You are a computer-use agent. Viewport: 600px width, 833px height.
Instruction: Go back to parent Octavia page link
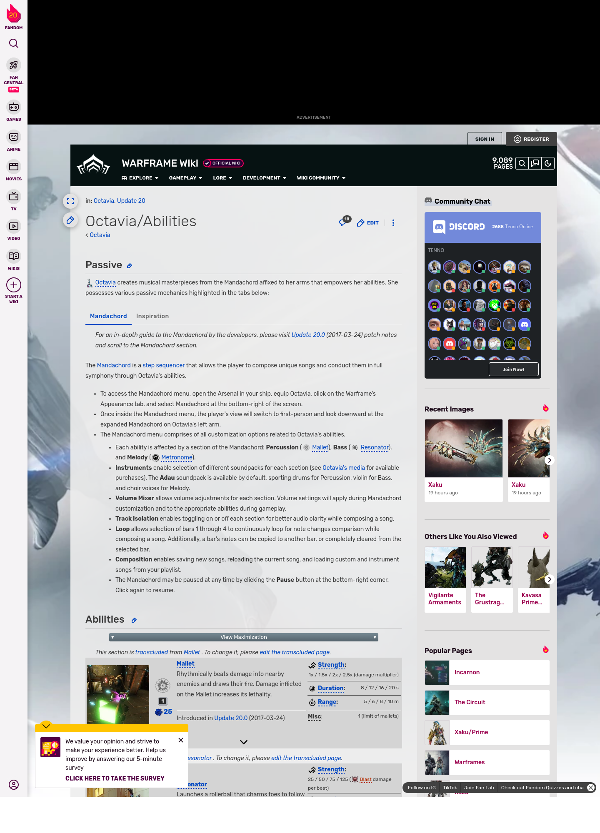pos(100,235)
